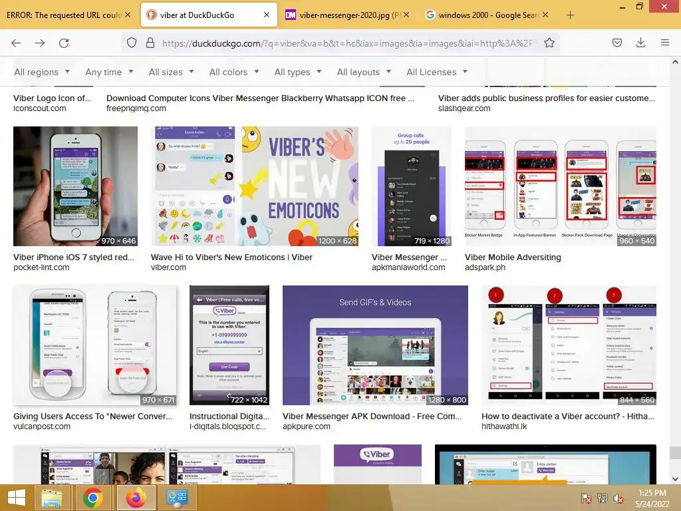Open a new browser tab

570,15
